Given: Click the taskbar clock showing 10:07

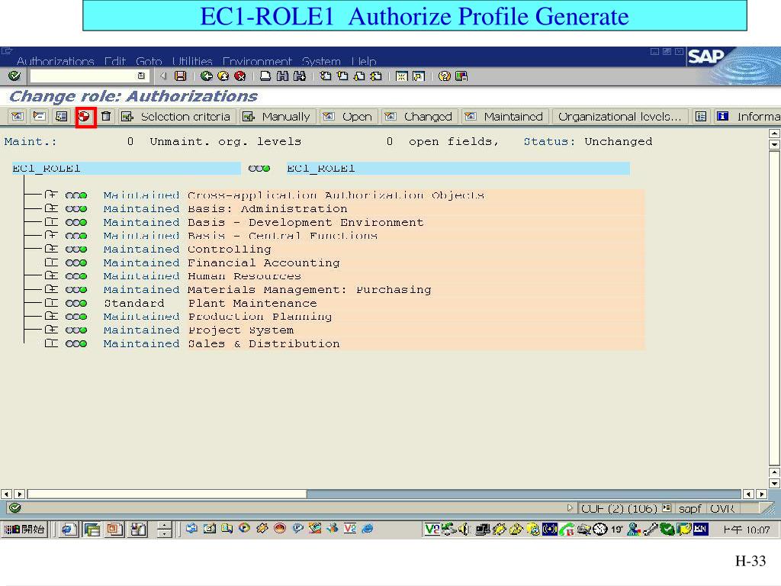Looking at the screenshot, I should tap(746, 530).
